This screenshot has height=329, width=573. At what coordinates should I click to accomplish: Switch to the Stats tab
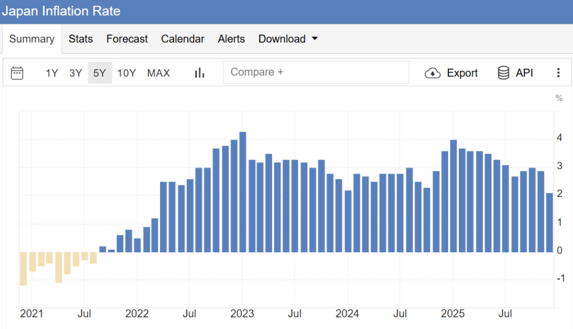coord(81,39)
